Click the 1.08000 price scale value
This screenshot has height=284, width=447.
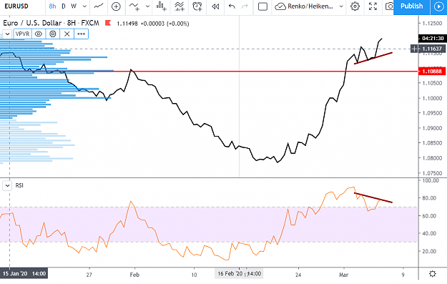(x=432, y=158)
